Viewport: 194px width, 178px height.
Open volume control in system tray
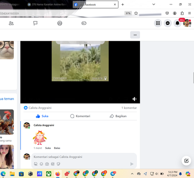157,174
